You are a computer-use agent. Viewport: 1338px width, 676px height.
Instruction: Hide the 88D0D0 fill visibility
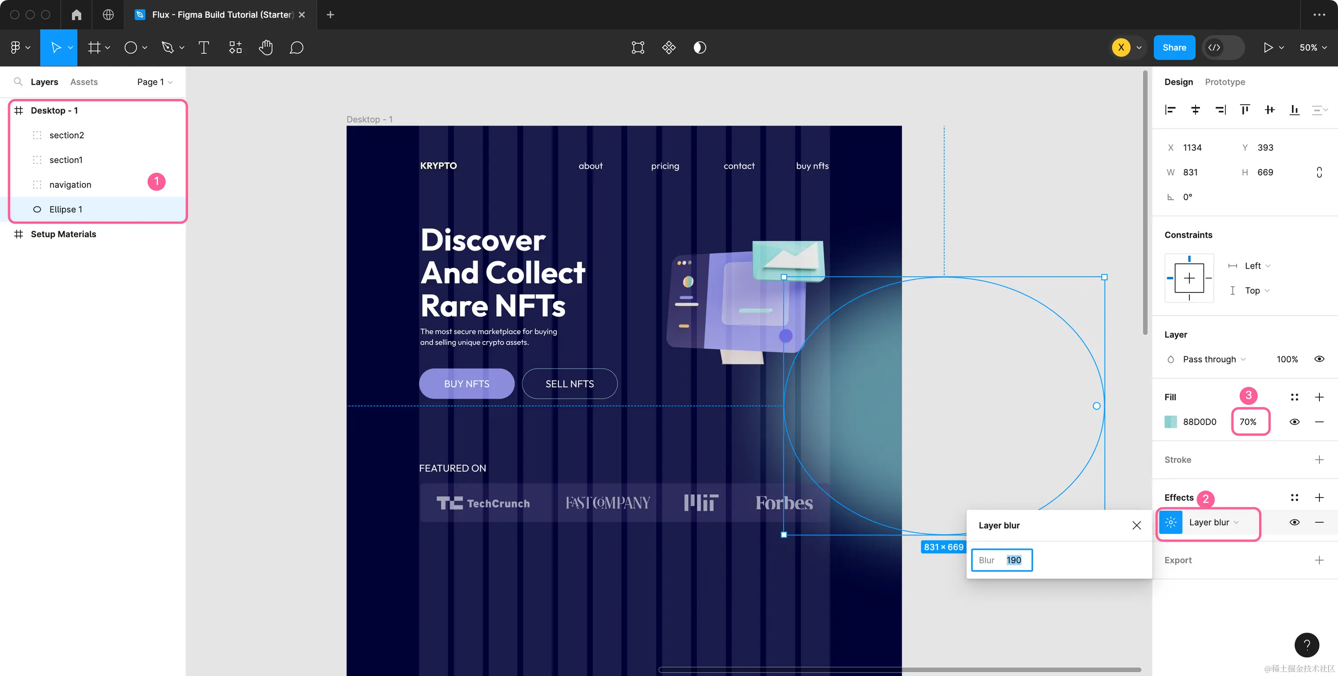click(x=1294, y=422)
